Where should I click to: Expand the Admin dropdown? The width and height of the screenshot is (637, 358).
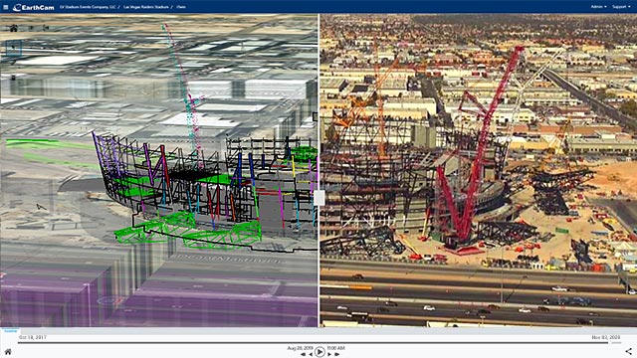pyautogui.click(x=598, y=7)
